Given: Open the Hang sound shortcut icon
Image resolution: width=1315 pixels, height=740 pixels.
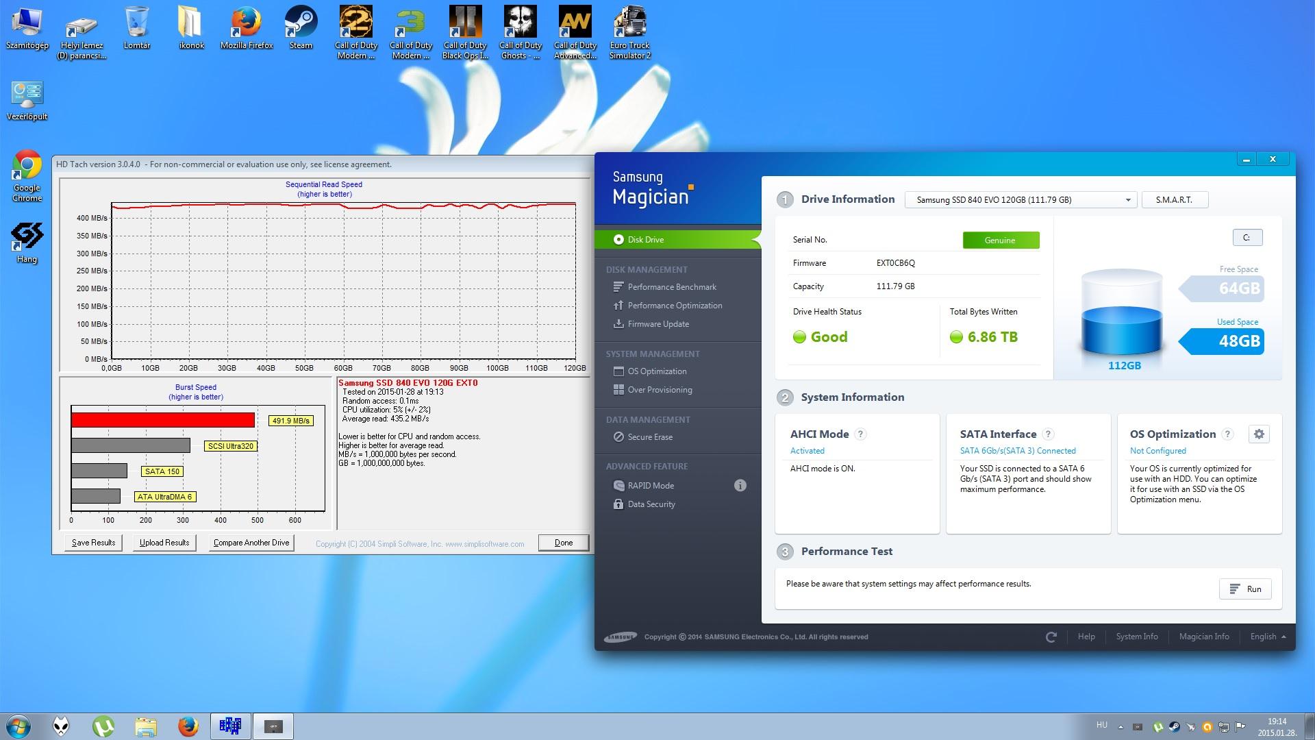Looking at the screenshot, I should tap(27, 243).
